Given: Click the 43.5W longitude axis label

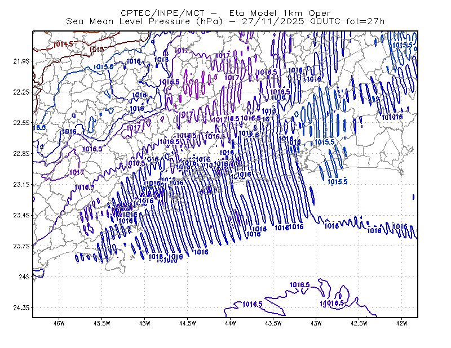Looking at the screenshot, I should click(x=273, y=323).
